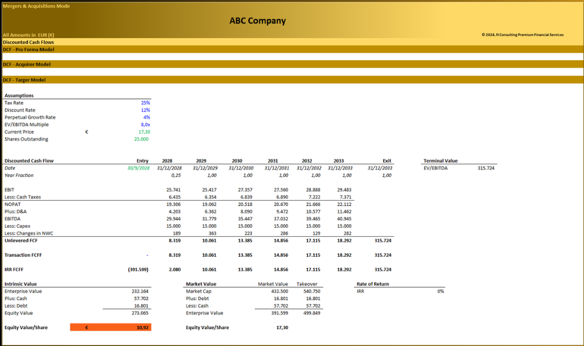This screenshot has width=584, height=346.
Task: Click the IRR FCFF 2028 value 2.080
Action: tap(174, 269)
